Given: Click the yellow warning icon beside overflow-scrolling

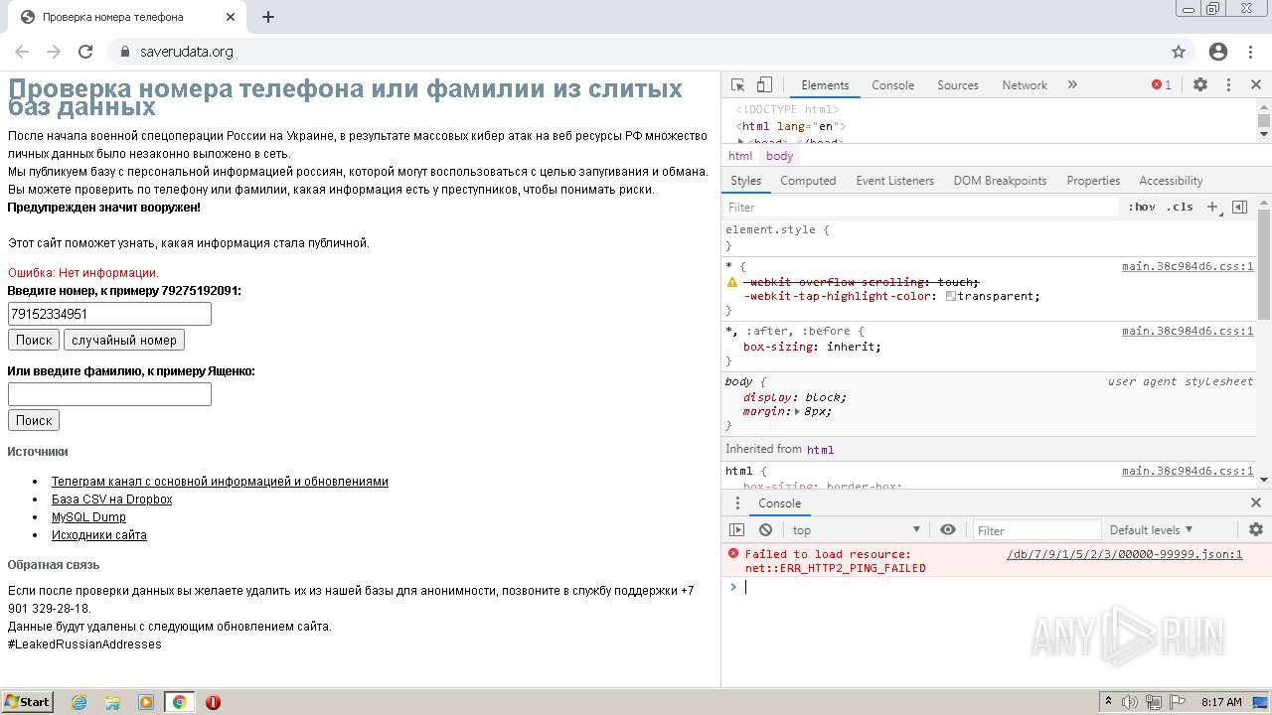Looking at the screenshot, I should pos(732,282).
